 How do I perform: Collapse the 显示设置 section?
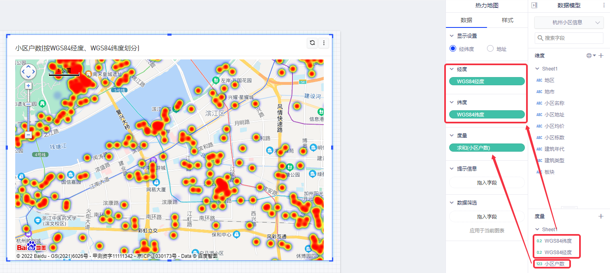452,36
